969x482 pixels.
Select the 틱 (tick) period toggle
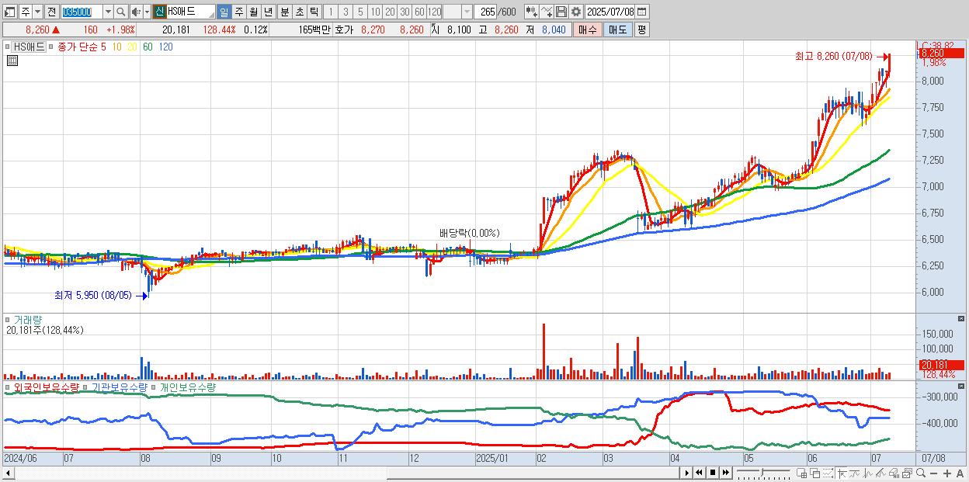[314, 12]
